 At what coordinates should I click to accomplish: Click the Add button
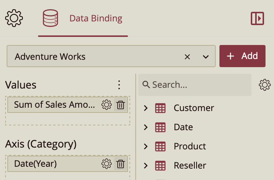[x=242, y=56]
